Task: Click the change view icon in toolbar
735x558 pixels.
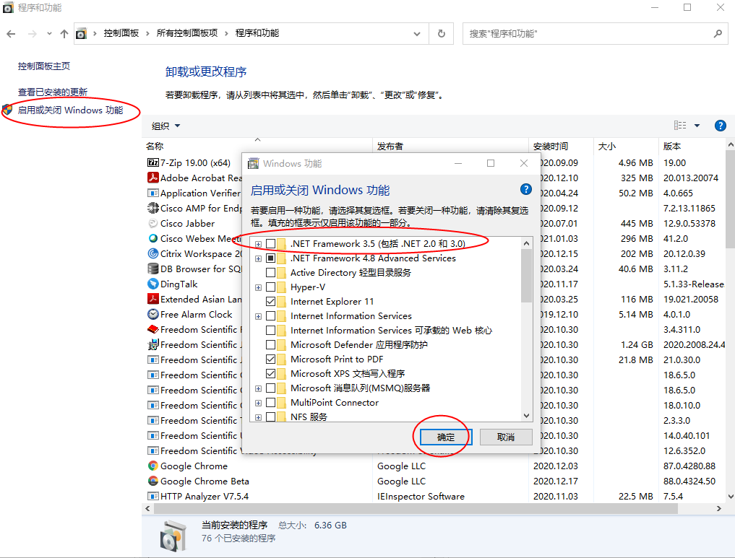Action: 679,126
